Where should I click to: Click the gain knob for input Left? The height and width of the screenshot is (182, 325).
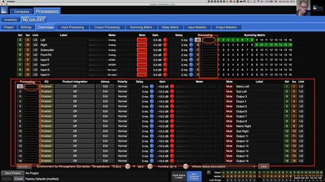165,40
